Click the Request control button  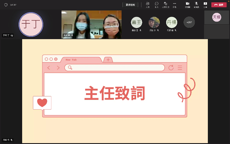click(x=130, y=5)
